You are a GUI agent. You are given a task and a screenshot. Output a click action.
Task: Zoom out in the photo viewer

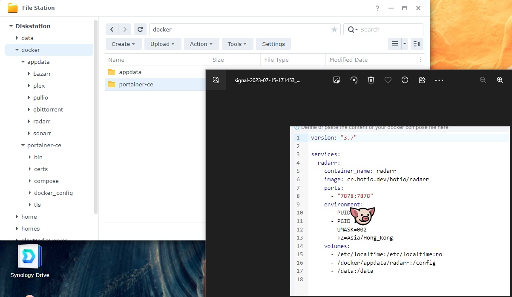(483, 80)
